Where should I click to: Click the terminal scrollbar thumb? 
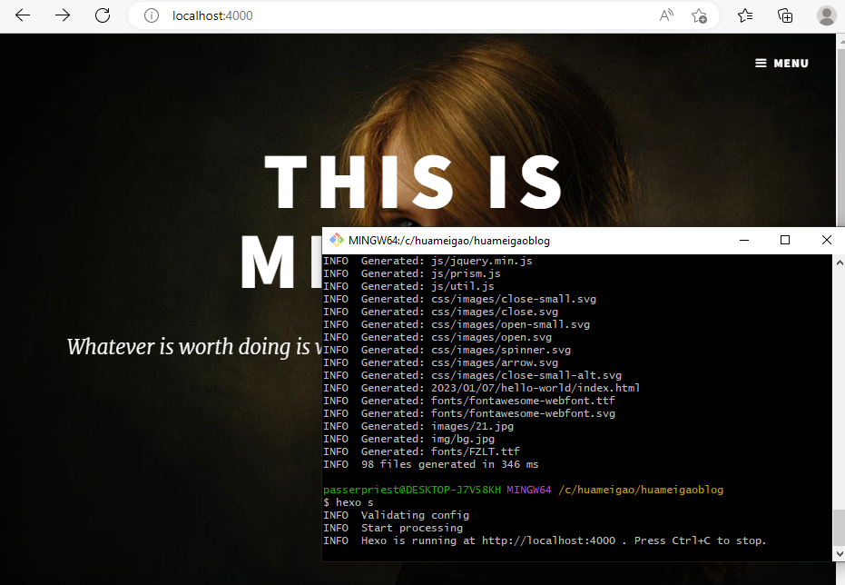[839, 525]
